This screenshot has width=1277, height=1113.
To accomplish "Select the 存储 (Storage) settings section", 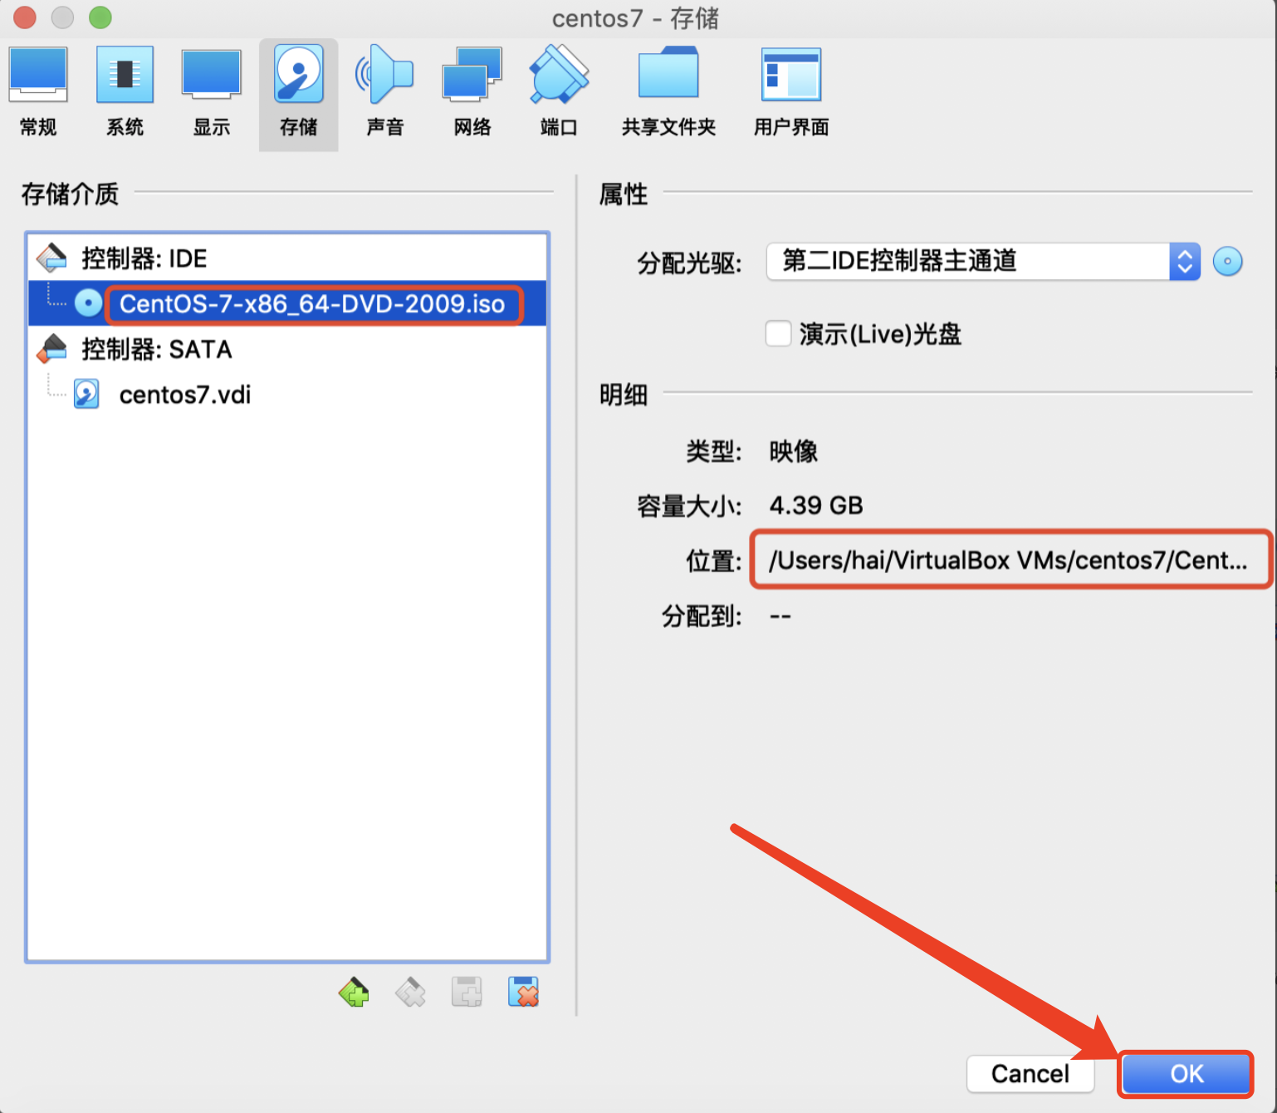I will click(x=299, y=93).
